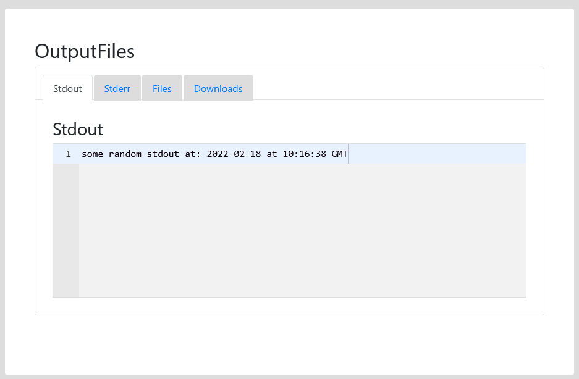Viewport: 579px width, 379px height.
Task: Click the active Stdout tab
Action: pyautogui.click(x=67, y=88)
